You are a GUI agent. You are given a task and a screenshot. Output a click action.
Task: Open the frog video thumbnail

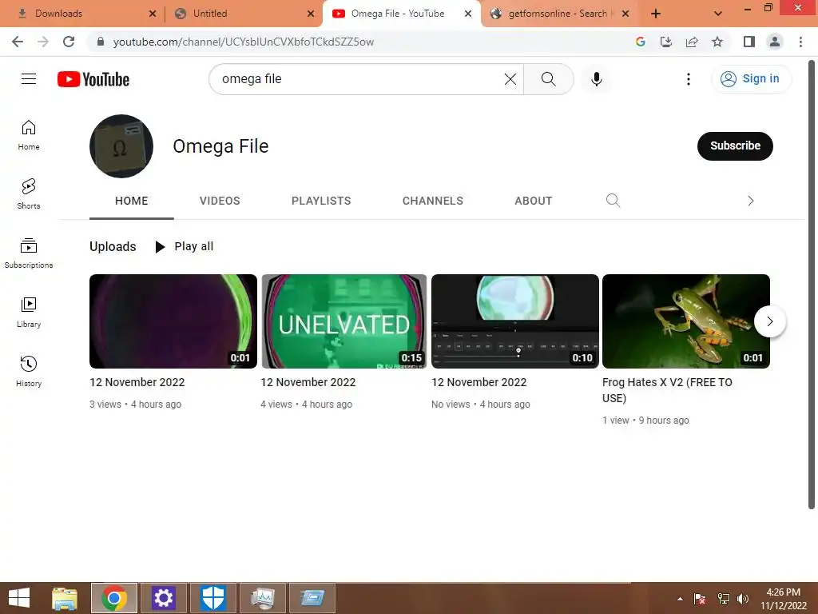pyautogui.click(x=685, y=321)
